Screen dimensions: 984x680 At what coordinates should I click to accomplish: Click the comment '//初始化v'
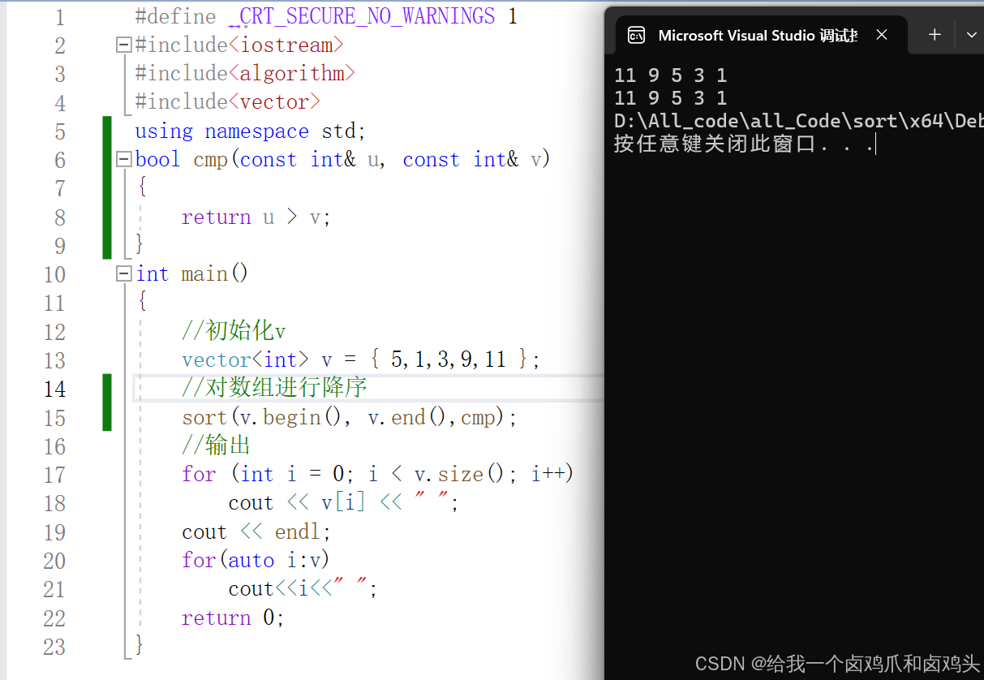click(x=234, y=331)
